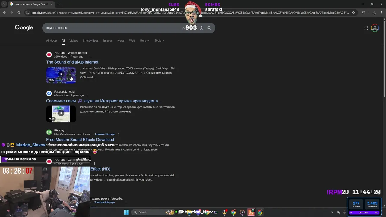This screenshot has width=386, height=217.
Task: Switch to News tab
Action: 121,41
